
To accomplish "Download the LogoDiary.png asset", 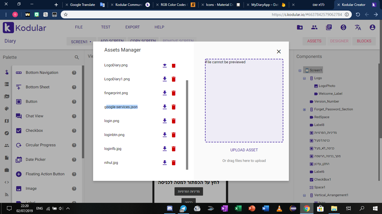I will [165, 65].
